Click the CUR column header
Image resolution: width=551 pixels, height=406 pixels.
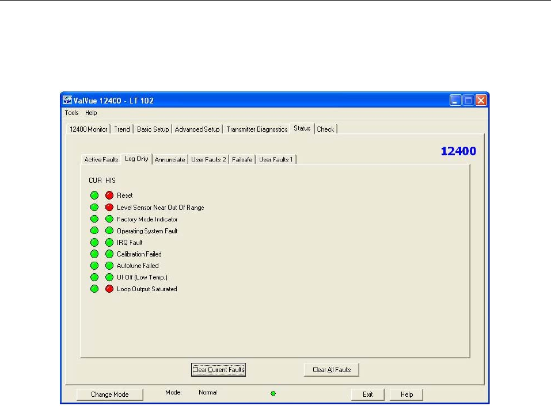(95, 181)
